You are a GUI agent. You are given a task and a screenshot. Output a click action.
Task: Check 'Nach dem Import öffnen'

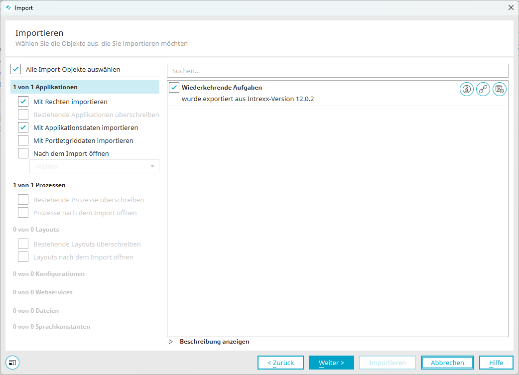(x=23, y=153)
